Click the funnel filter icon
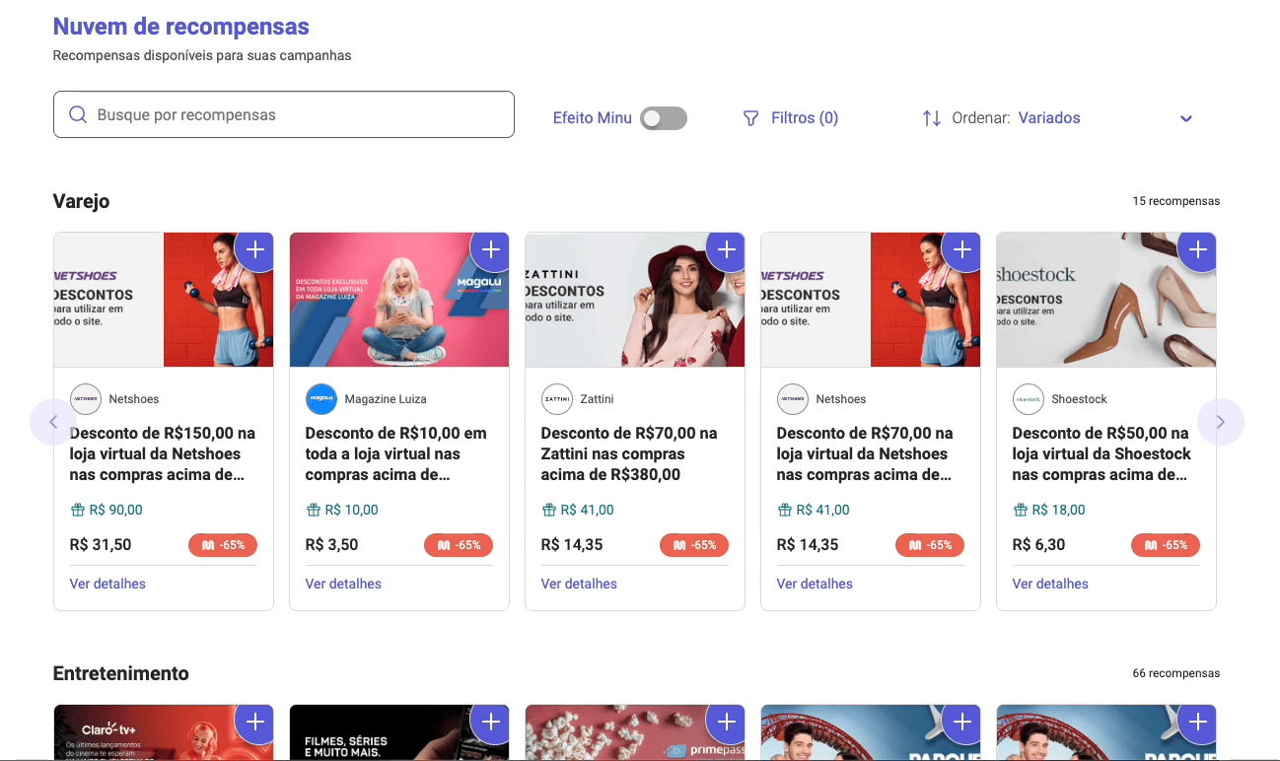 pyautogui.click(x=750, y=118)
